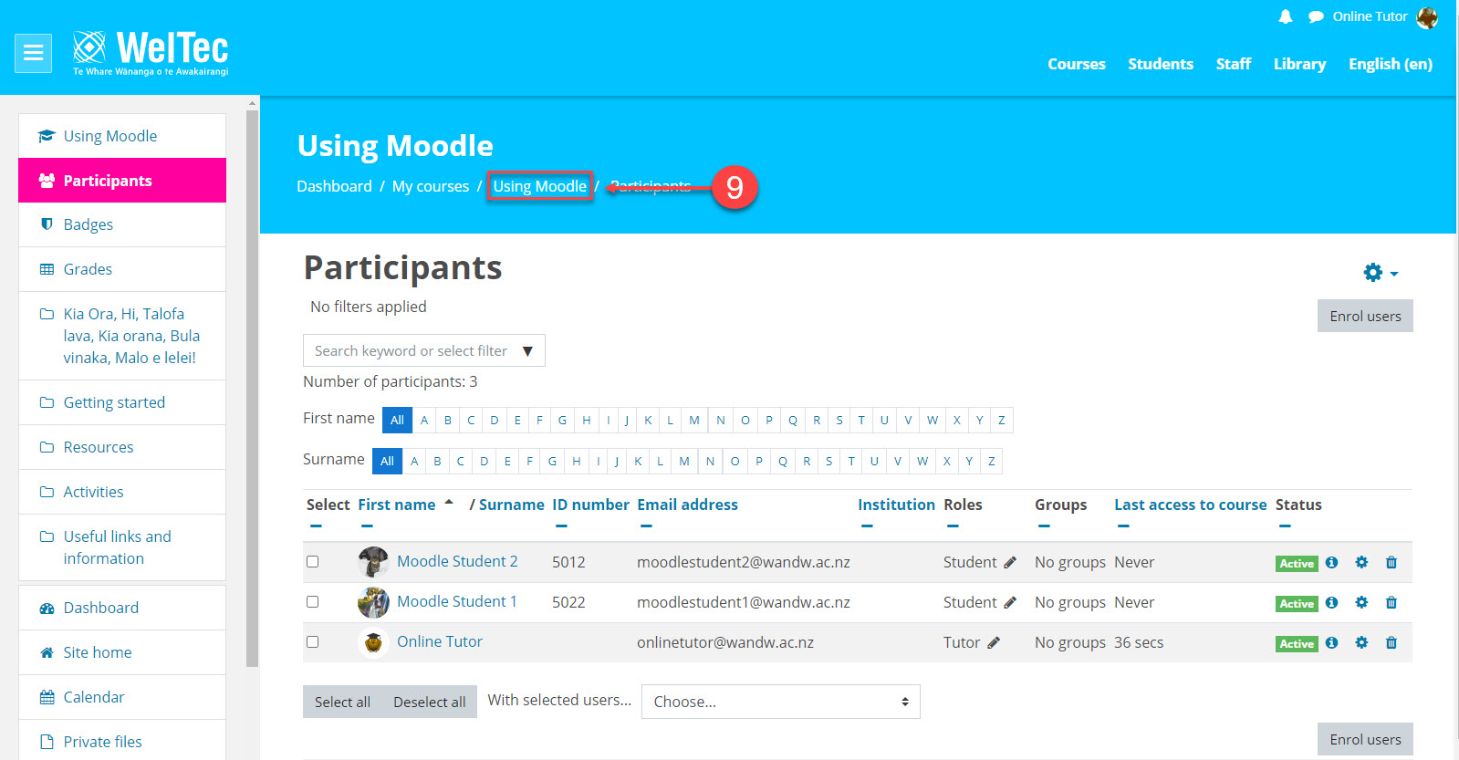Open Participants in the sidebar

pyautogui.click(x=122, y=181)
